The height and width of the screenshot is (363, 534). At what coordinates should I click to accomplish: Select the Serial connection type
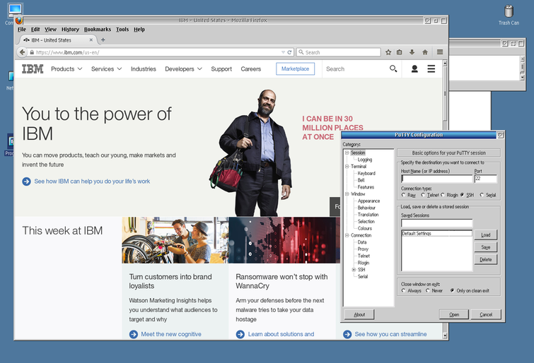(x=482, y=195)
